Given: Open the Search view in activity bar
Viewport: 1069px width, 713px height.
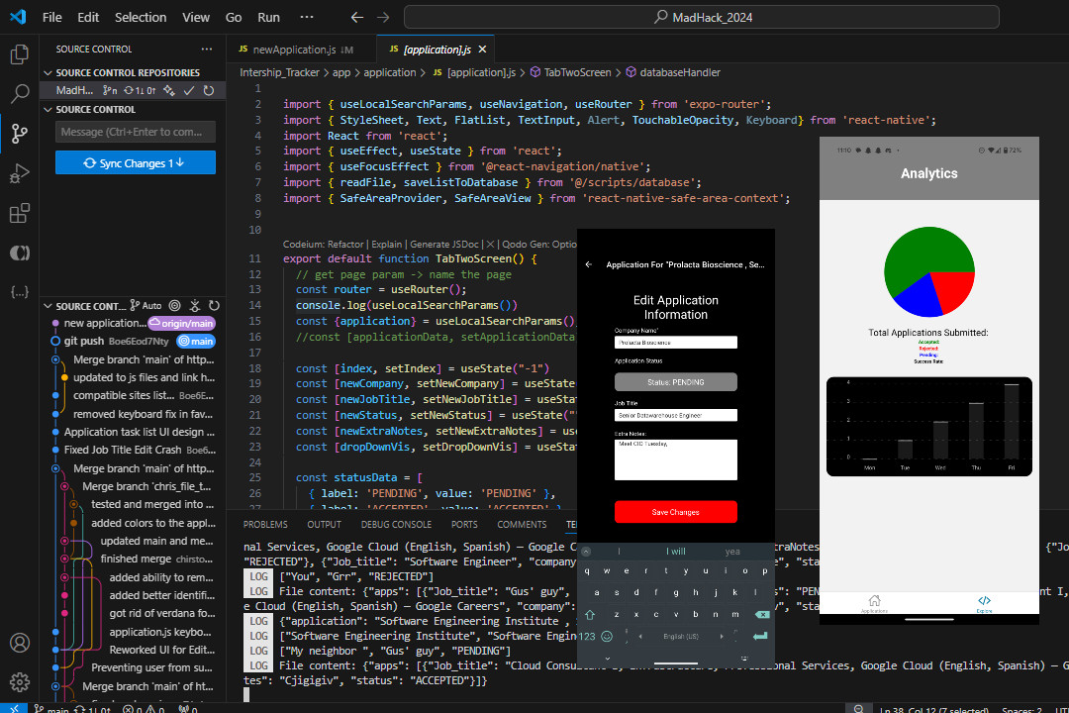Looking at the screenshot, I should (x=19, y=94).
